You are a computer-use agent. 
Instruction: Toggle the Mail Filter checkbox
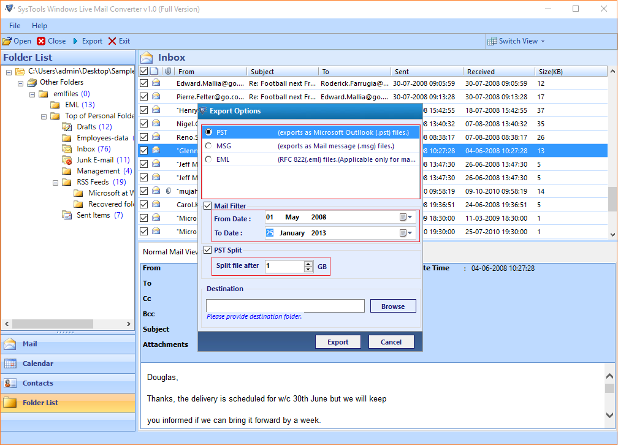pos(208,206)
